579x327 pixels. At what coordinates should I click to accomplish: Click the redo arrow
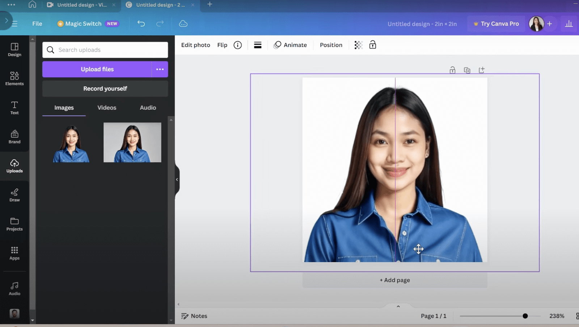[160, 23]
